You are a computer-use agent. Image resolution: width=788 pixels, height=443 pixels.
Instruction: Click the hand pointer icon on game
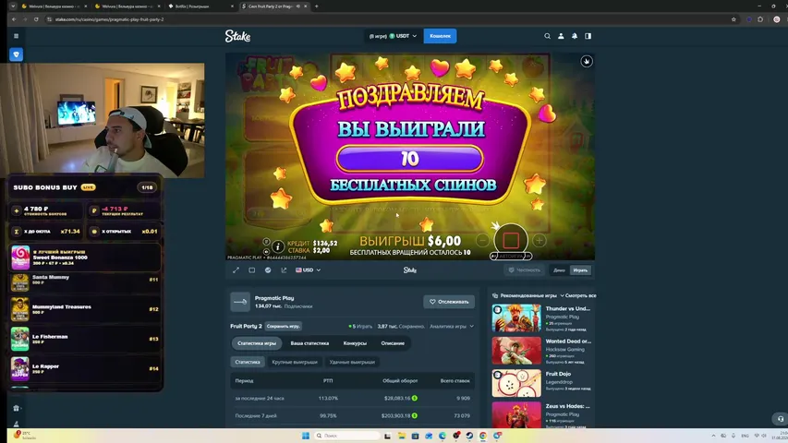click(x=587, y=61)
